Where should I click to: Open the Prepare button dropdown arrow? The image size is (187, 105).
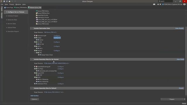[184, 99]
